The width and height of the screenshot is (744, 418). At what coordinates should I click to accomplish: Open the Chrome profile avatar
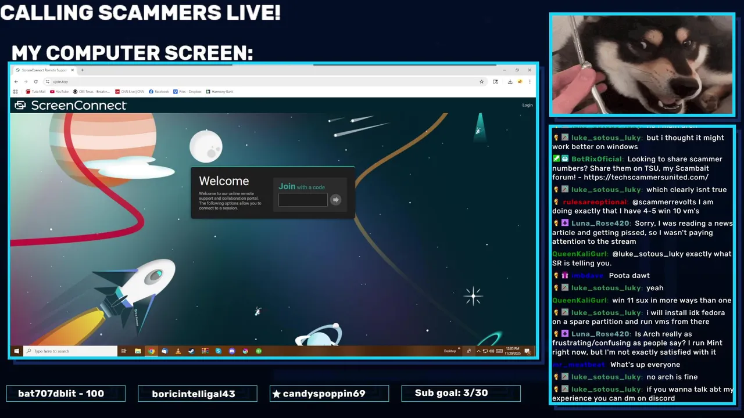pos(520,82)
